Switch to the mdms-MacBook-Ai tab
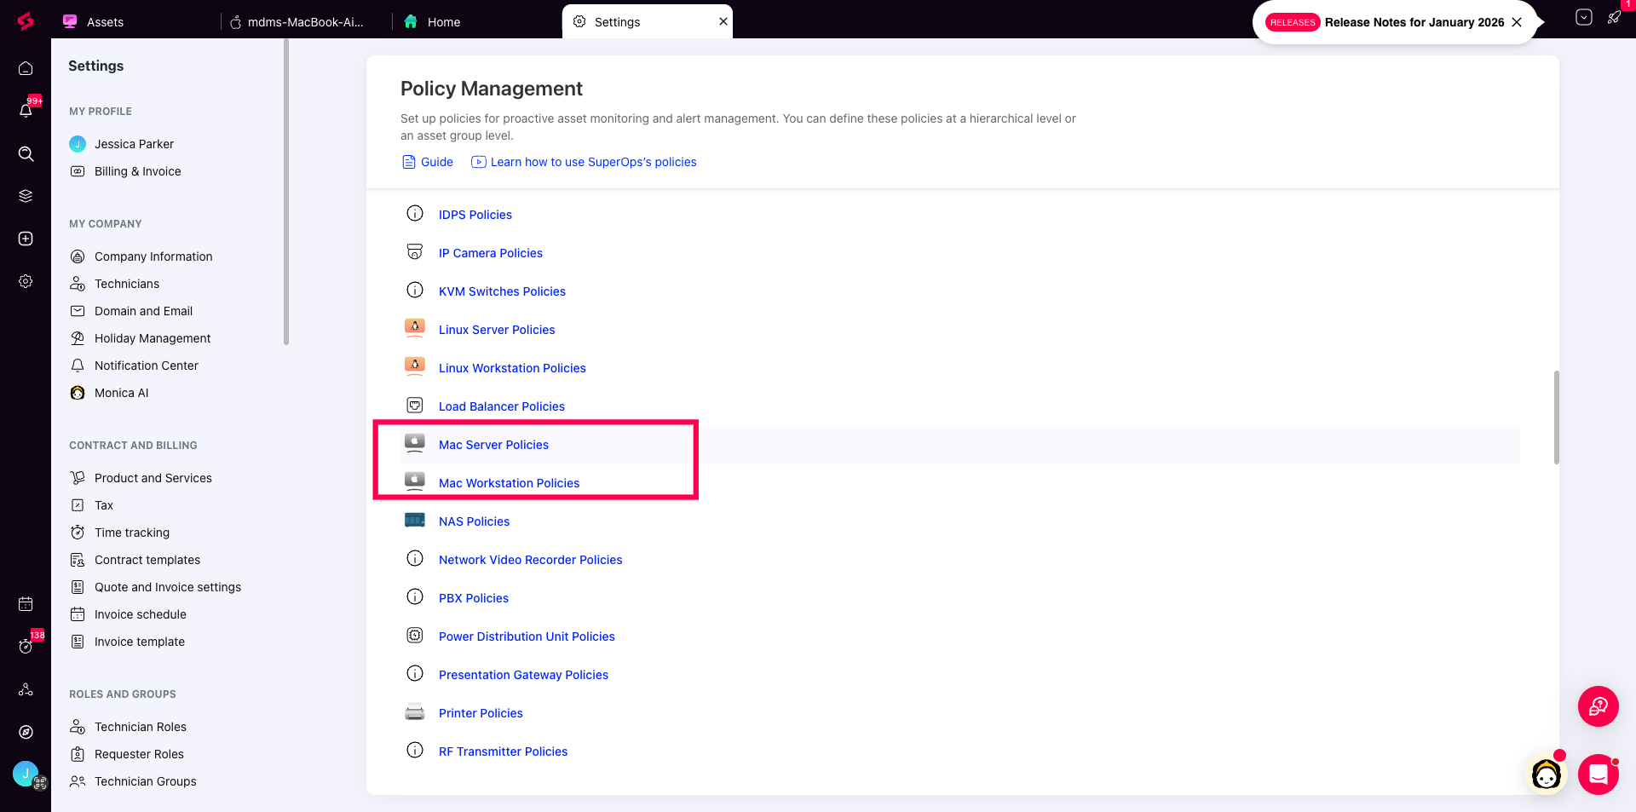 click(x=305, y=22)
